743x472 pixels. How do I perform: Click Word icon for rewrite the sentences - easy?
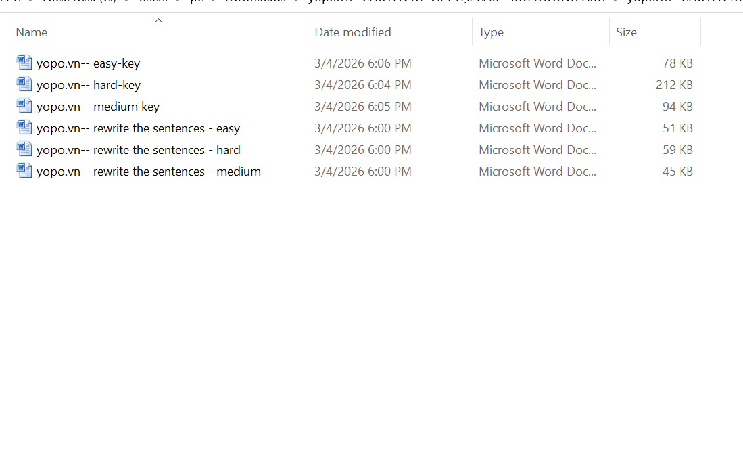tap(24, 128)
